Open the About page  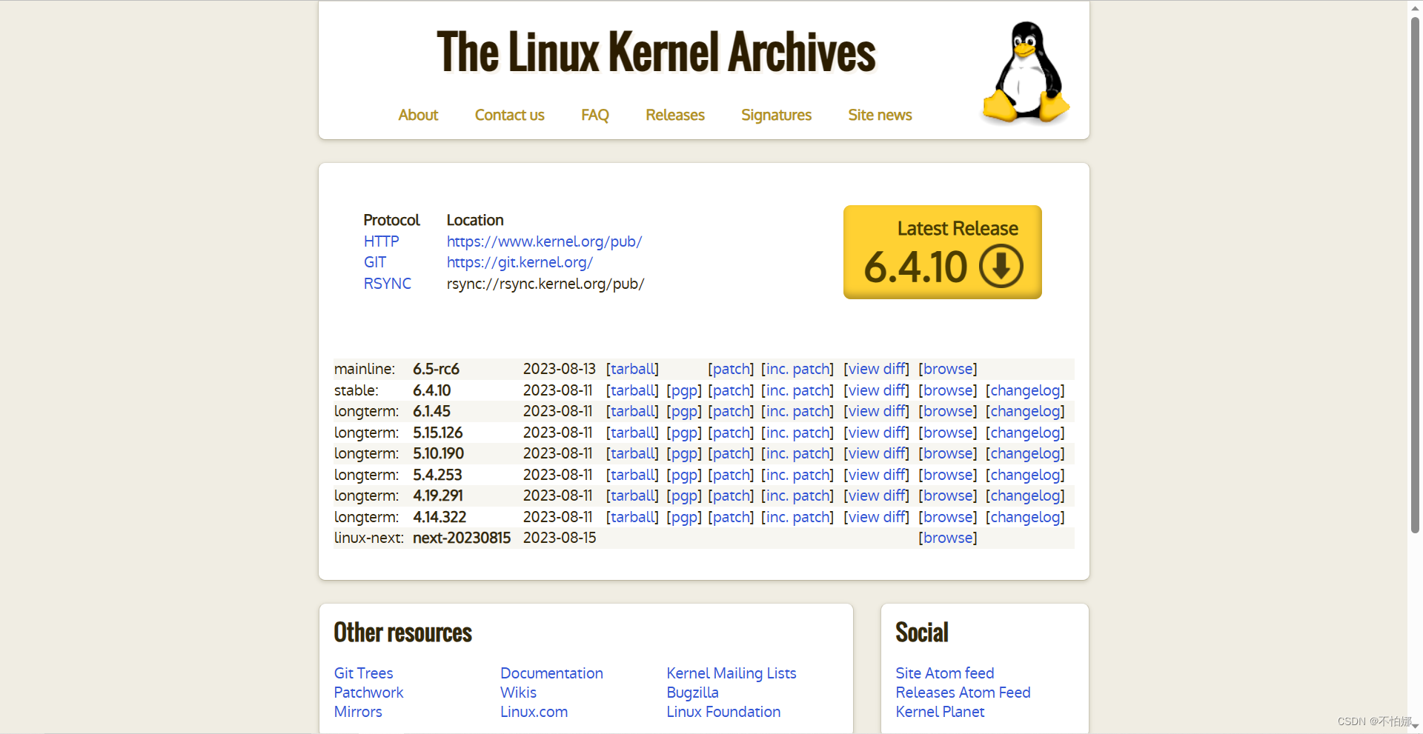coord(418,116)
